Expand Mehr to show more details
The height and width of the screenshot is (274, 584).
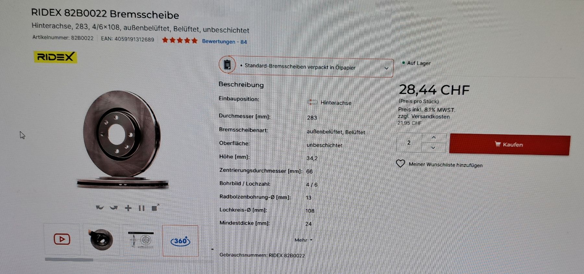303,240
